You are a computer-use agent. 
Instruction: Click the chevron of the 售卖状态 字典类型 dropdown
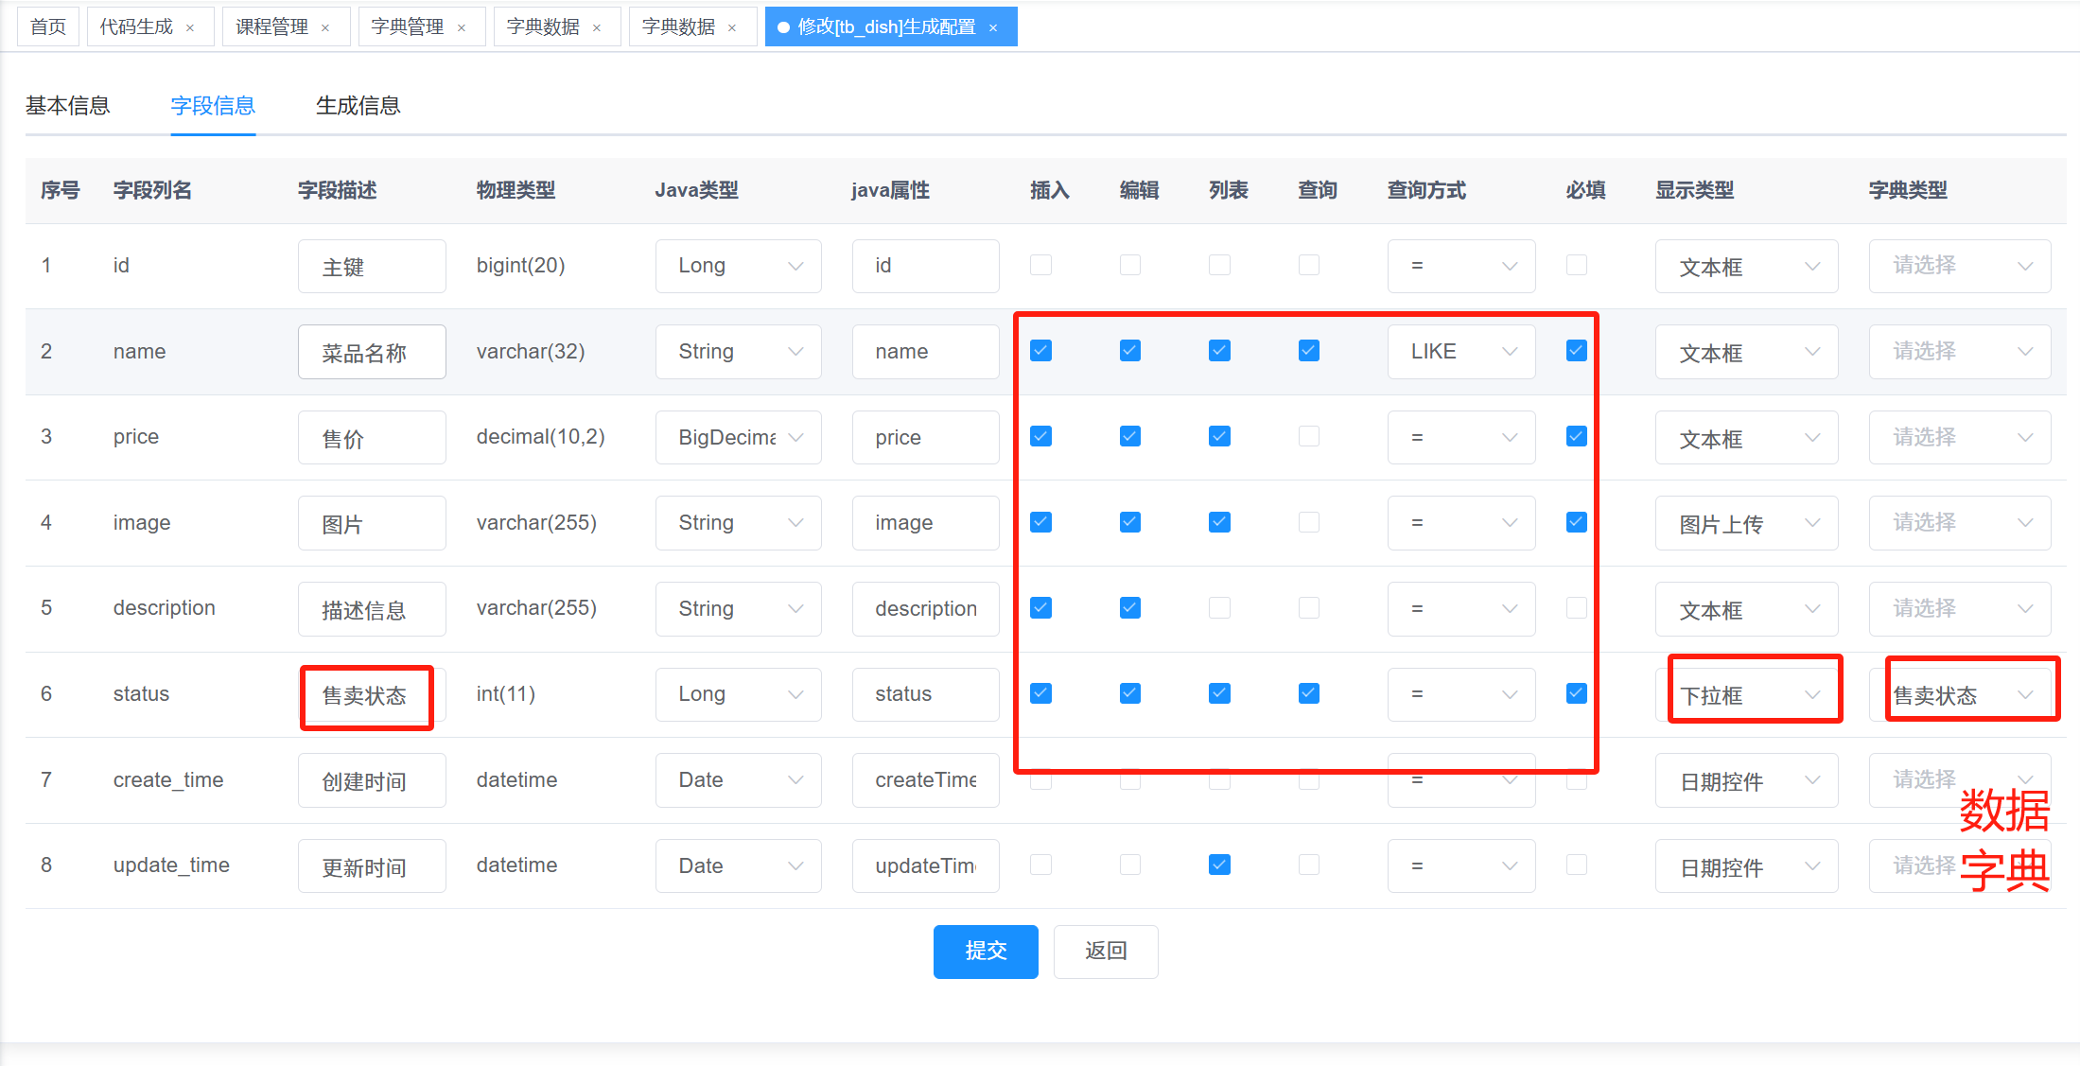(2025, 695)
